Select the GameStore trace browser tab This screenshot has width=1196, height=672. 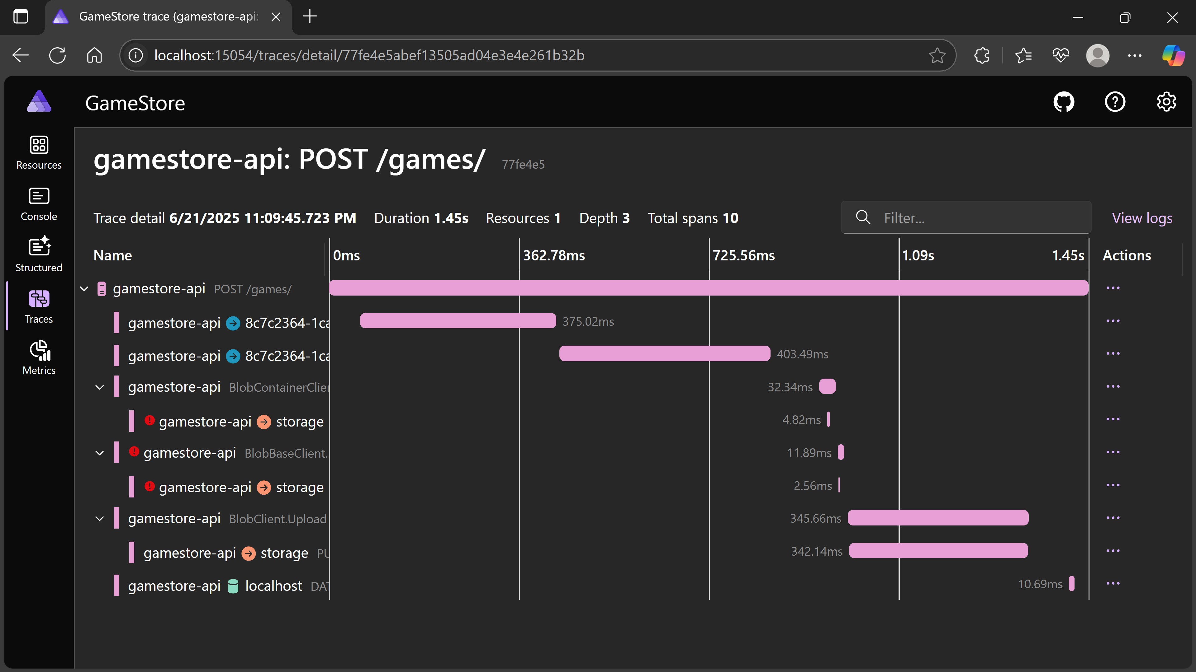tap(168, 17)
